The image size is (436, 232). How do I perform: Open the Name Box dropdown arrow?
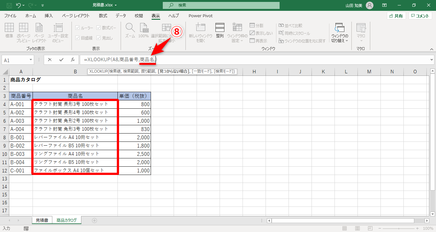[31, 60]
